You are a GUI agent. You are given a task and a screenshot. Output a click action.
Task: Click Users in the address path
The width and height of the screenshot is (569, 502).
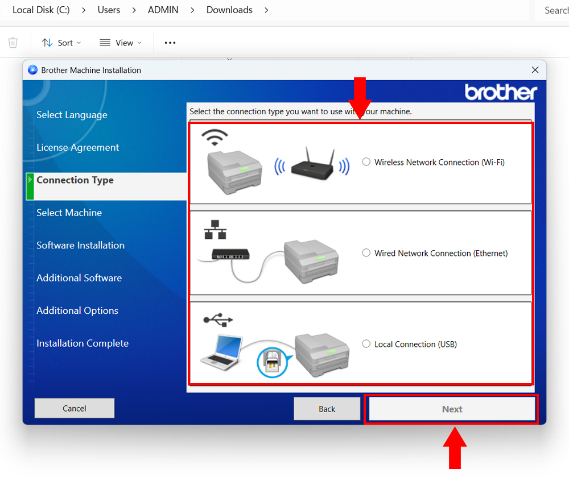[109, 10]
